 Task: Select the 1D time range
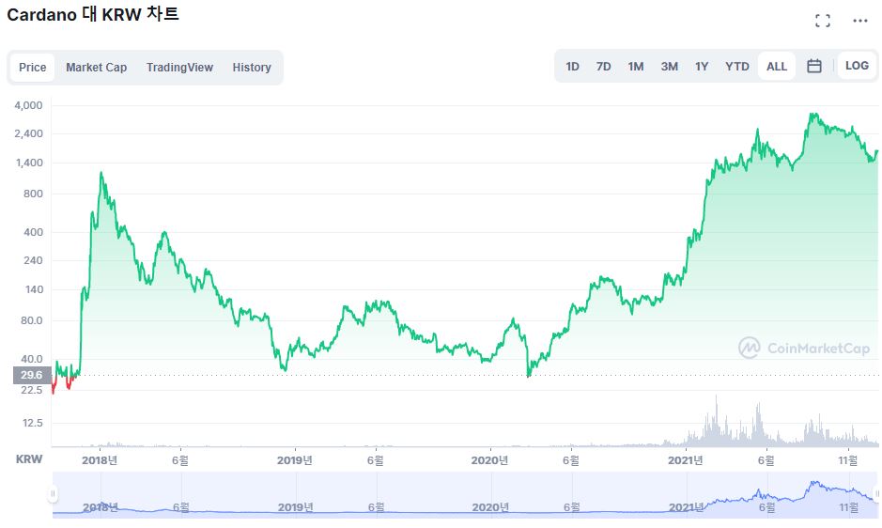tap(572, 67)
